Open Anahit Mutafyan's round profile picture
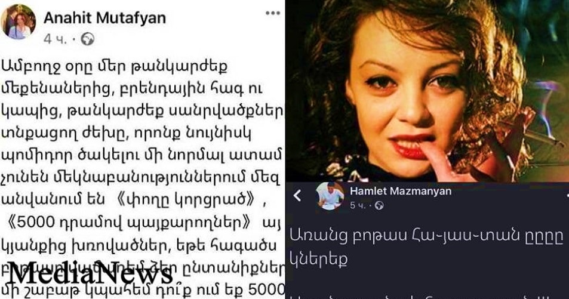Viewport: 569px width, 299px height. (x=19, y=21)
